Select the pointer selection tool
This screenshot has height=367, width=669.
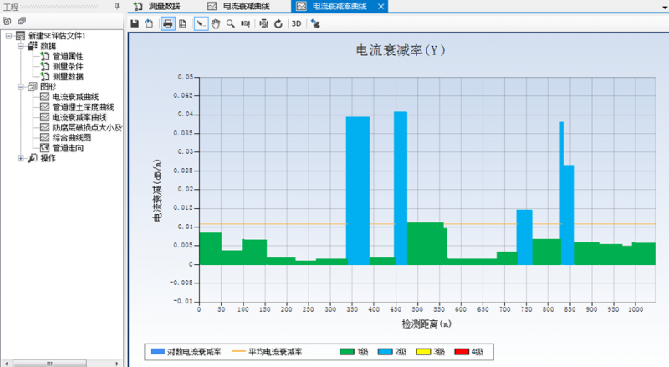click(x=201, y=23)
